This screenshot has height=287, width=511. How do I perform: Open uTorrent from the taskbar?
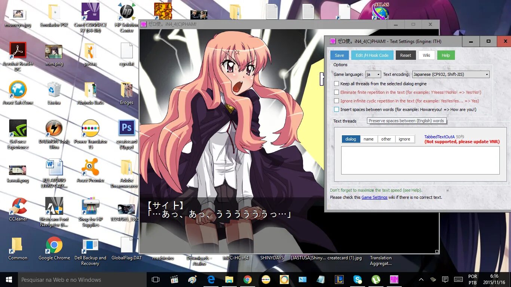(376, 280)
